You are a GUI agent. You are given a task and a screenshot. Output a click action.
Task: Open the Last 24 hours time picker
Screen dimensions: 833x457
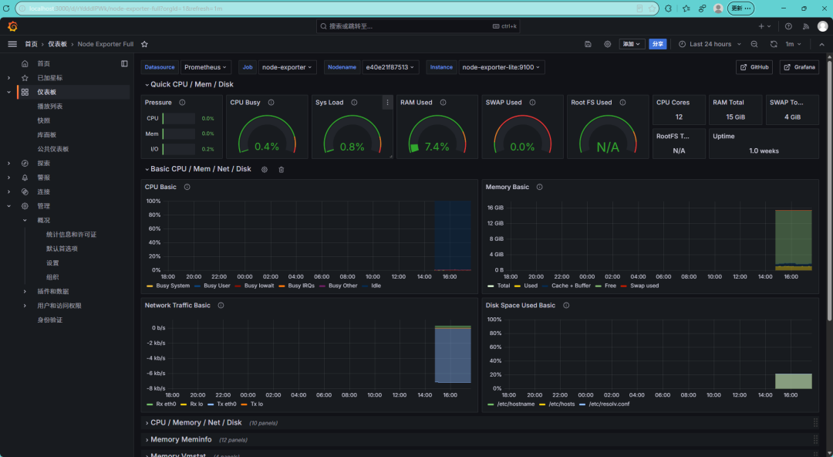coord(710,44)
